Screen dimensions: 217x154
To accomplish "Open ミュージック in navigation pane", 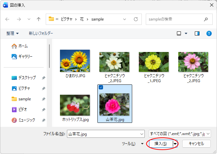I will [23, 120].
